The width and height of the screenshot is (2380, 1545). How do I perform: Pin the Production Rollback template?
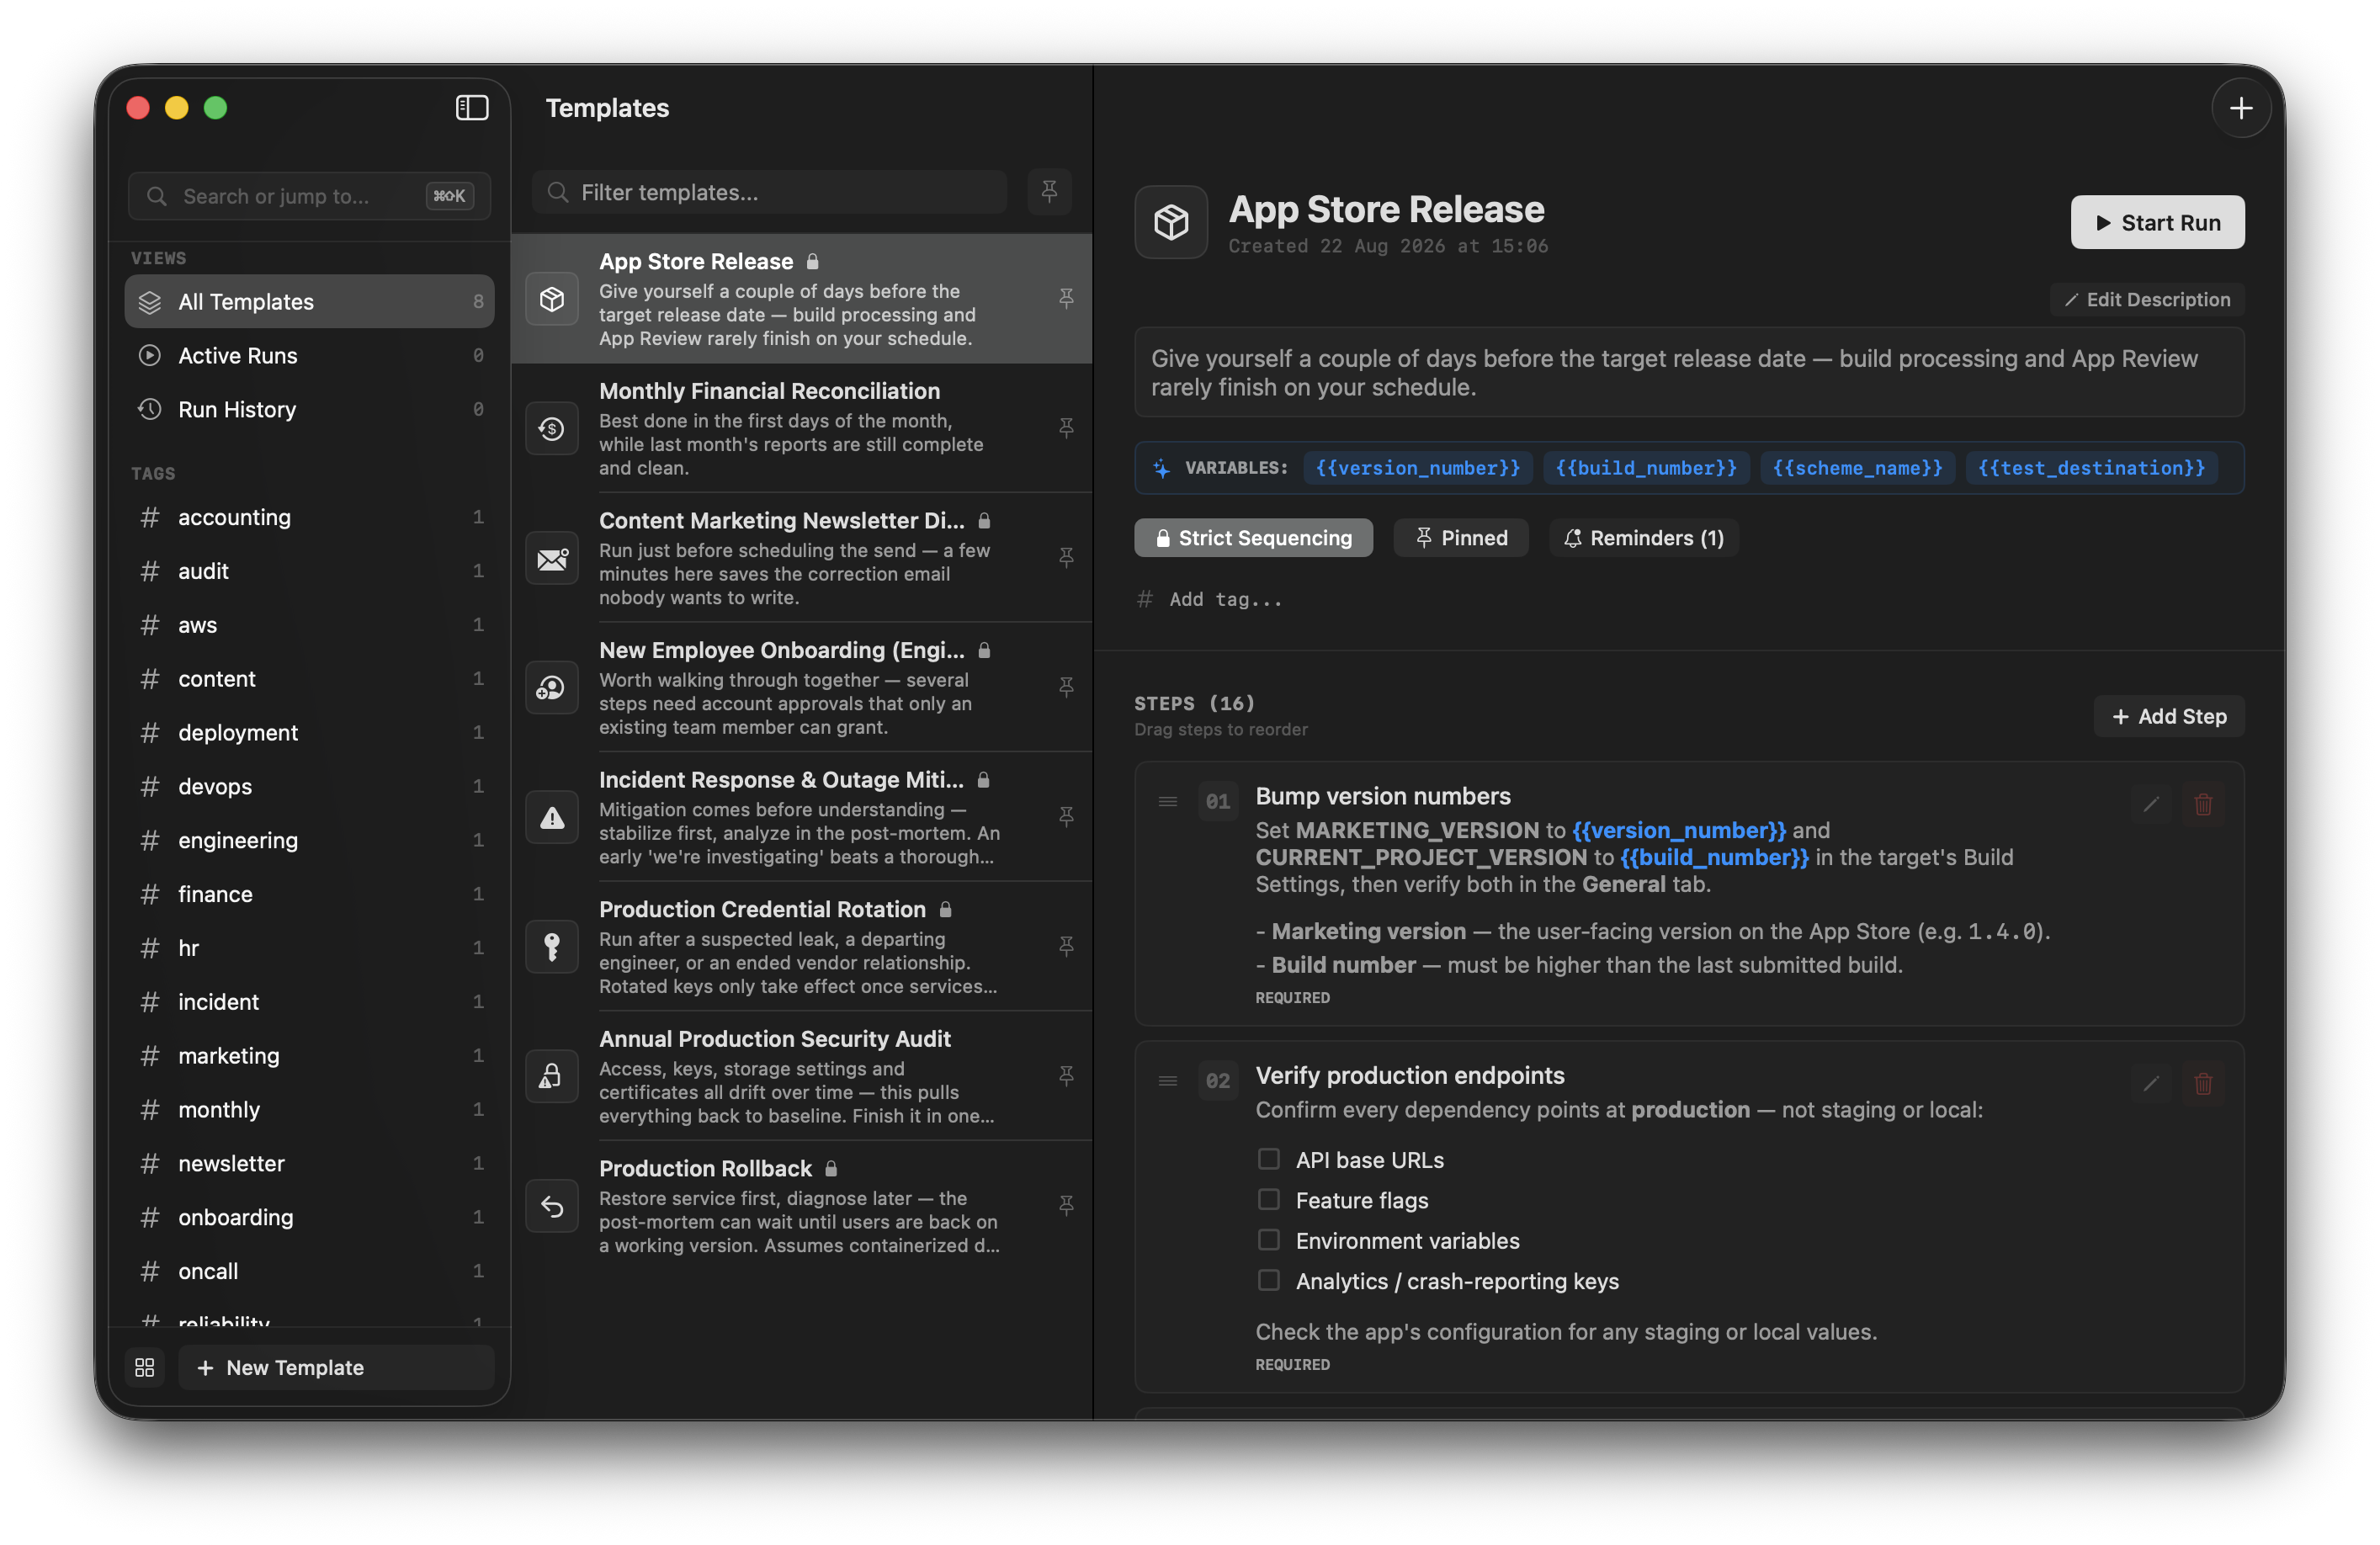pos(1066,1206)
